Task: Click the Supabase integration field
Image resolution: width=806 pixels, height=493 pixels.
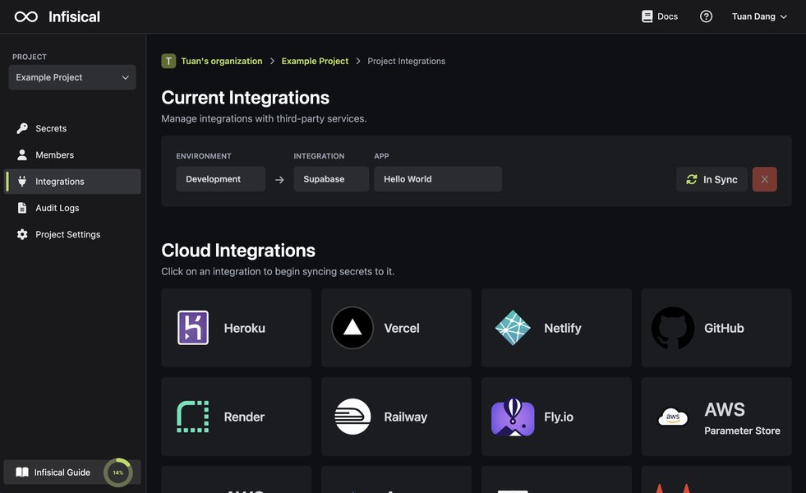Action: point(331,179)
